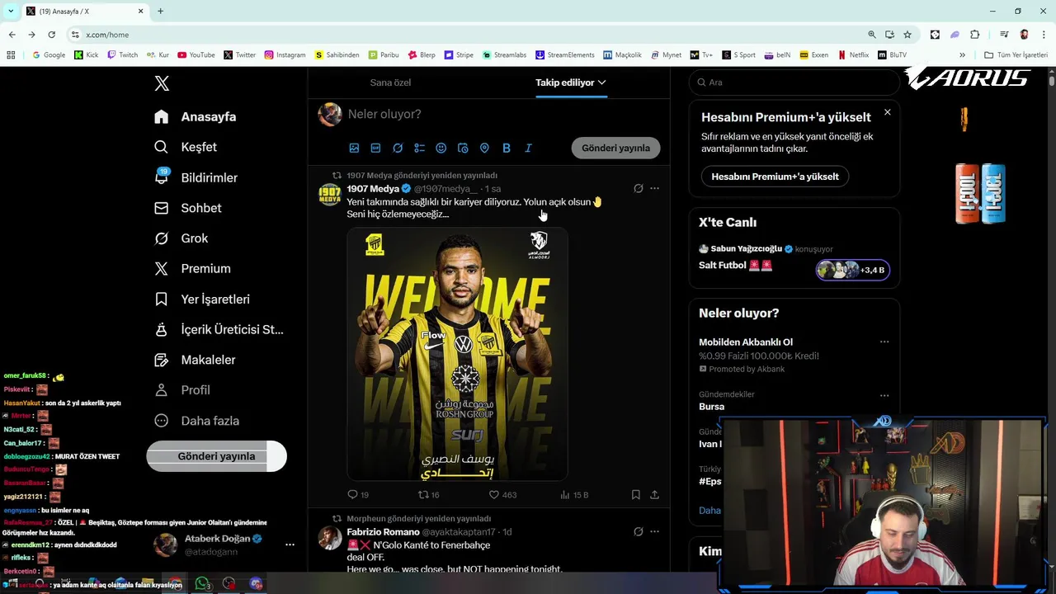This screenshot has height=594, width=1056.
Task: Open Grok from sidebar
Action: [181, 238]
